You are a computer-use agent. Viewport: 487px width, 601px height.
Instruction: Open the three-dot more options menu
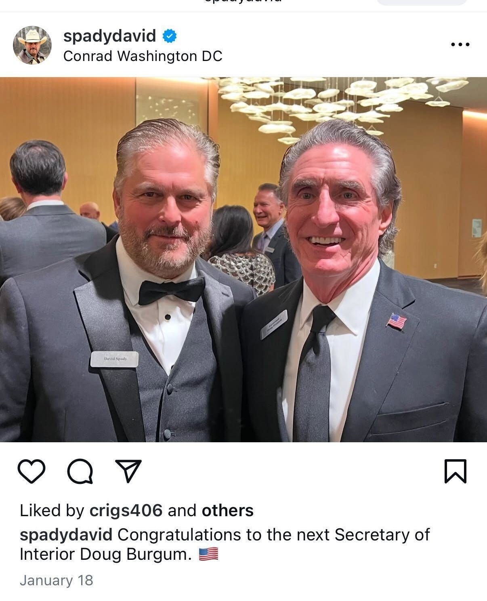coord(460,44)
